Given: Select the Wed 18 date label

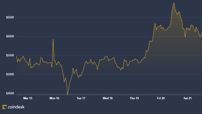Looking at the screenshot, I should [108, 98].
